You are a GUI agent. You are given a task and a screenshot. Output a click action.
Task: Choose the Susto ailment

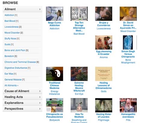pyautogui.click(x=8, y=44)
